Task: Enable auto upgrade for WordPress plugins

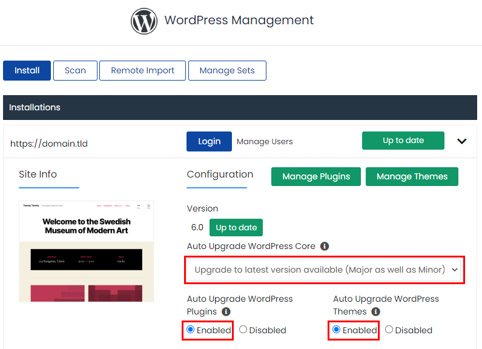Action: [191, 330]
